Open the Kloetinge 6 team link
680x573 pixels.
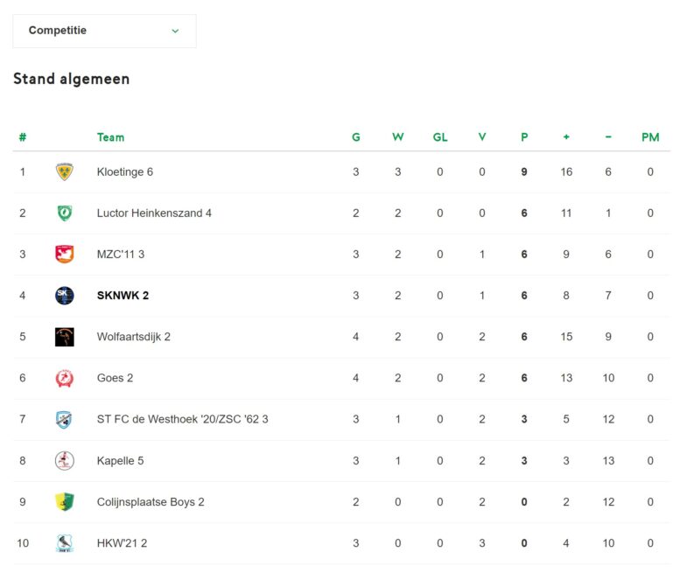125,172
